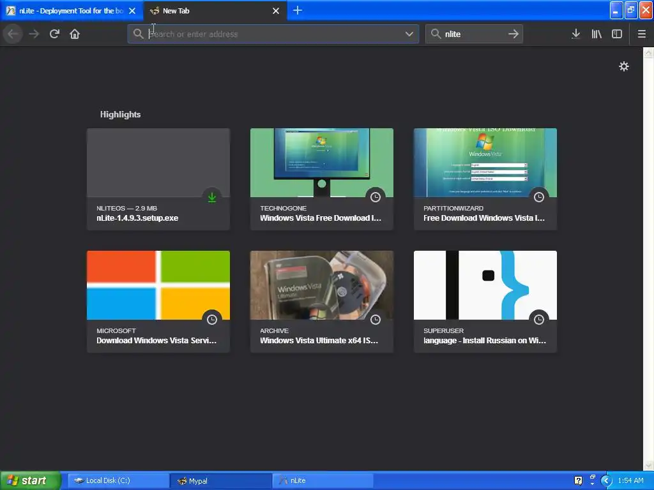Open the search engine magnifier menu
This screenshot has width=654, height=490.
click(x=436, y=34)
